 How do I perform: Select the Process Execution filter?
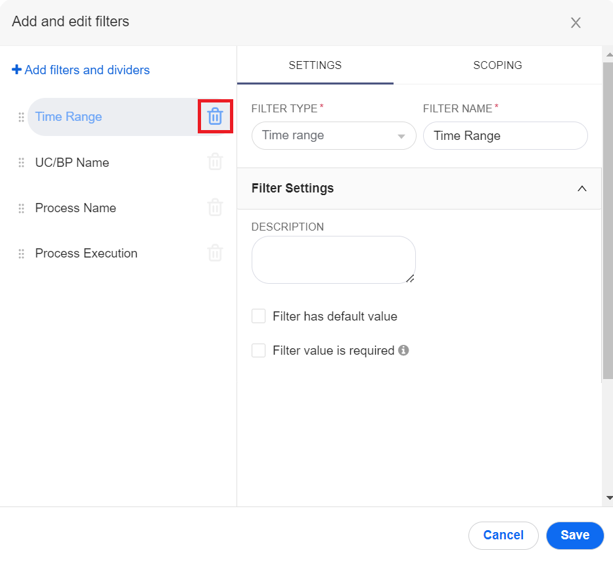pyautogui.click(x=86, y=254)
